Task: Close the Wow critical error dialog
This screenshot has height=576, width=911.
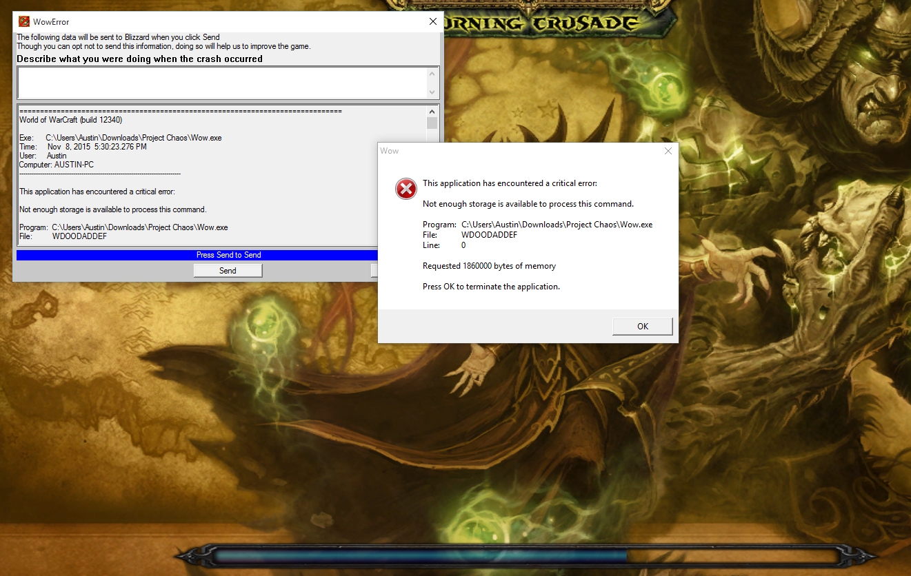Action: pos(668,151)
